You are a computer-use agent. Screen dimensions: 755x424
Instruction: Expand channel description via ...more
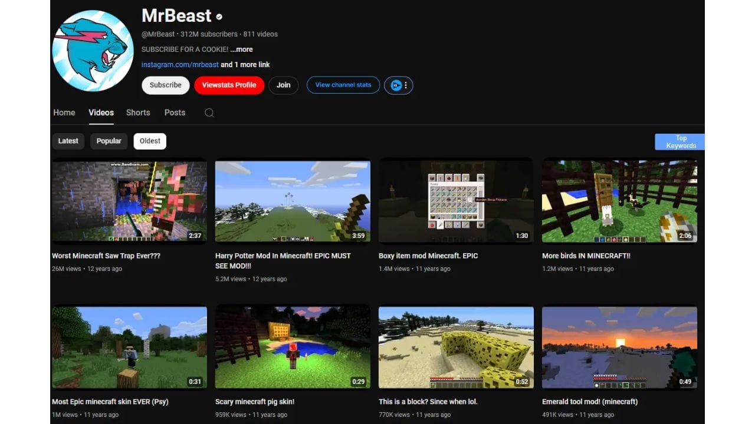241,49
